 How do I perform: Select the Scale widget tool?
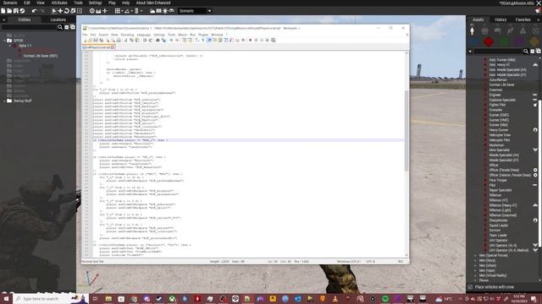click(73, 11)
